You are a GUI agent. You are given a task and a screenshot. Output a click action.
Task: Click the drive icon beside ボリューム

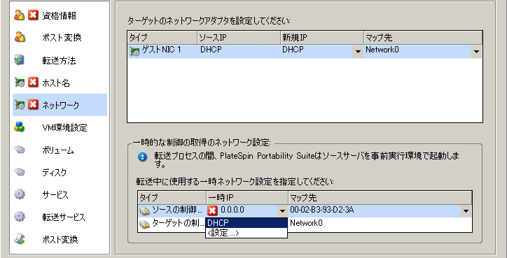click(20, 150)
